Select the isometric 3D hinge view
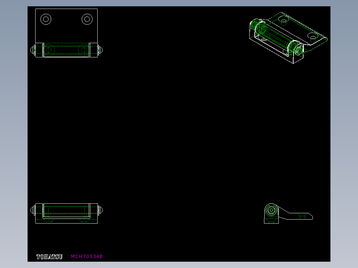The height and width of the screenshot is (268, 358). pos(288,37)
